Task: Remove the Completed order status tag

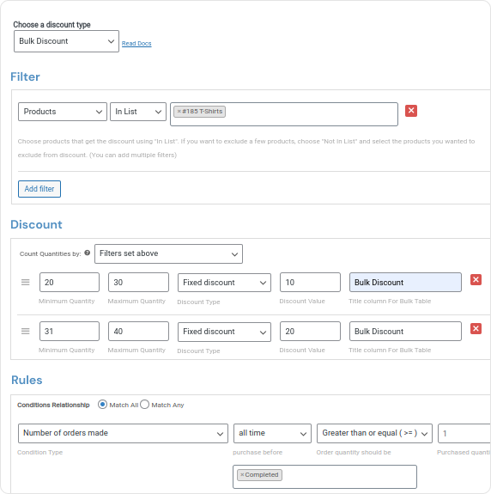Action: [242, 475]
